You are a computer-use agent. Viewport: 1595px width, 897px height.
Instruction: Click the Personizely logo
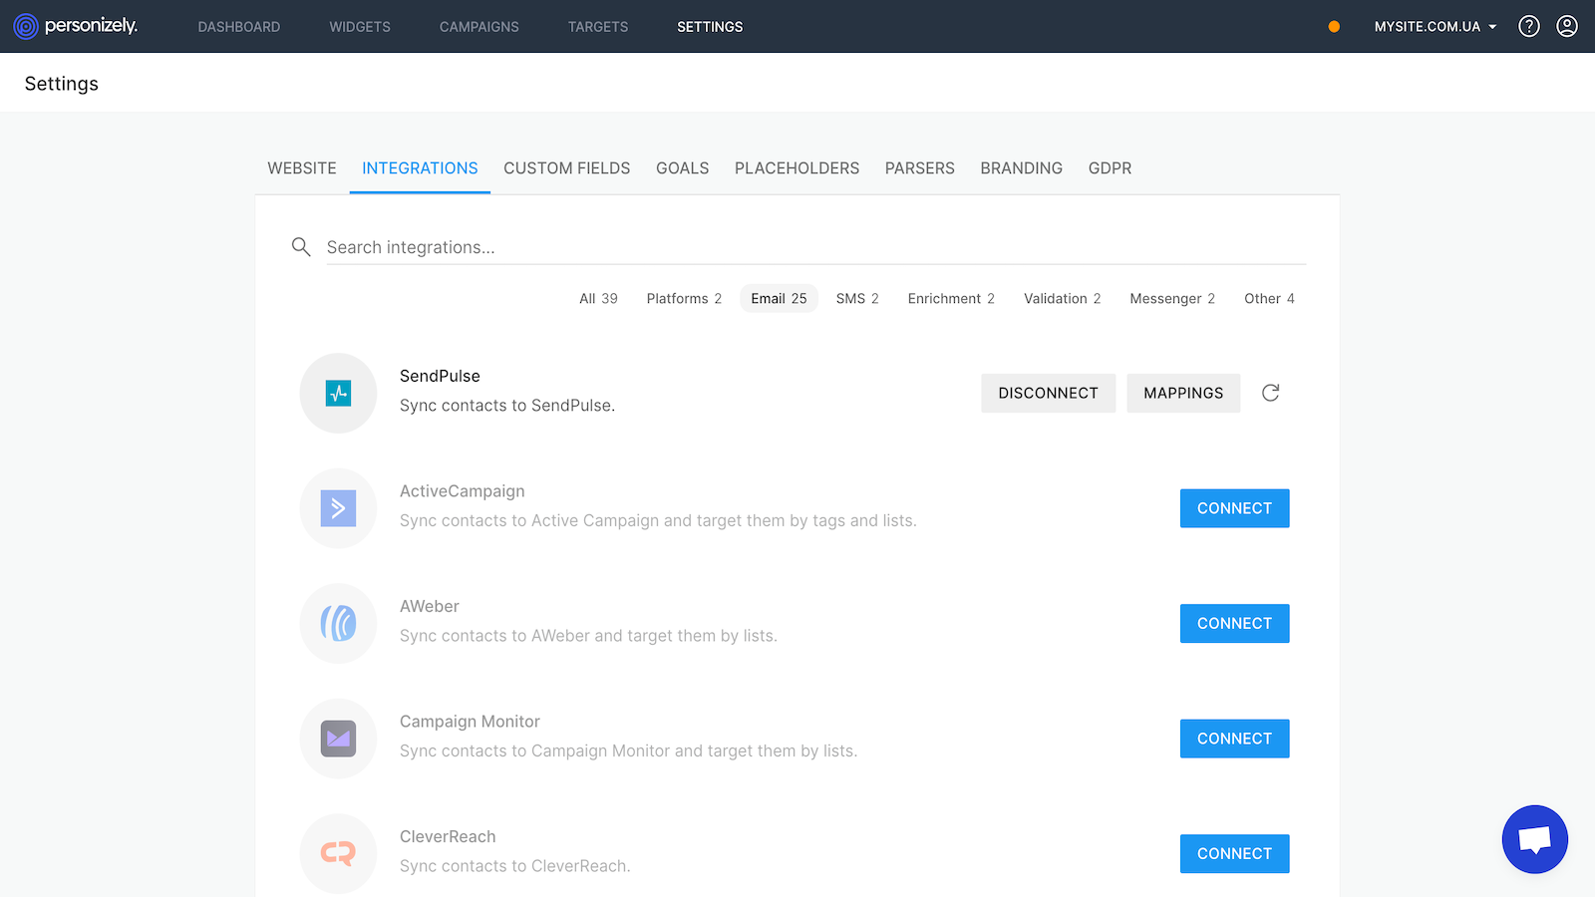click(x=76, y=26)
